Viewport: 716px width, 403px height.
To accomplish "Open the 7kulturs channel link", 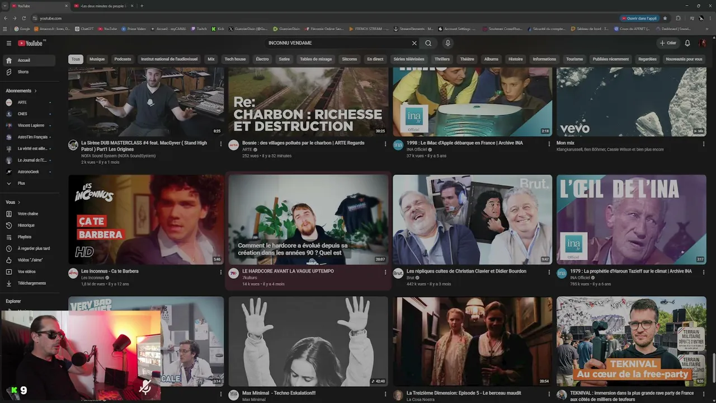I will [x=249, y=278].
